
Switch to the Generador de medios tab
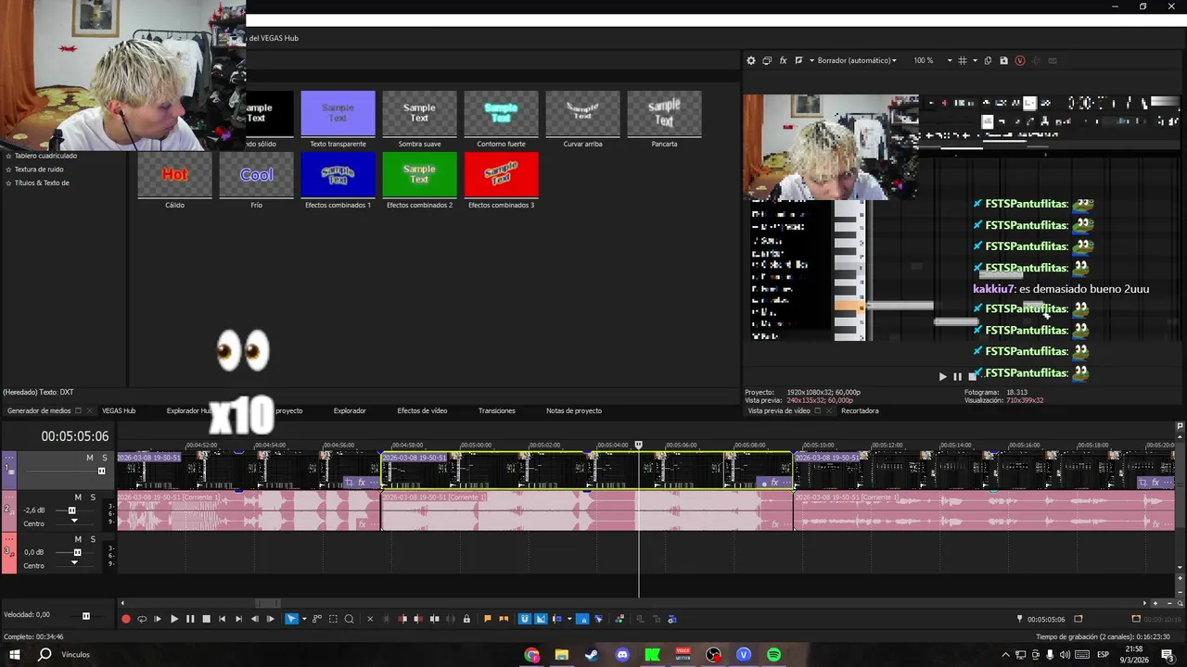pos(39,410)
